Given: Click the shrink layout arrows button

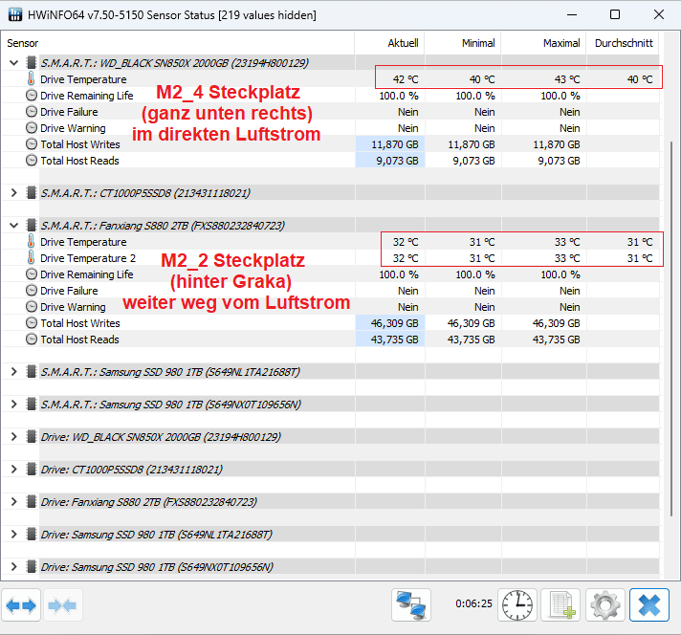Looking at the screenshot, I should pos(62,605).
